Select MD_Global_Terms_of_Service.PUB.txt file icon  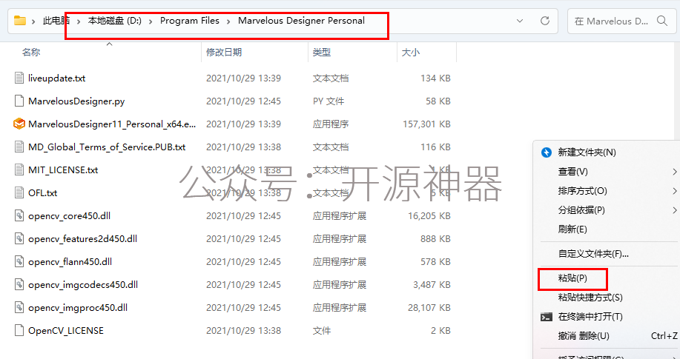19,147
